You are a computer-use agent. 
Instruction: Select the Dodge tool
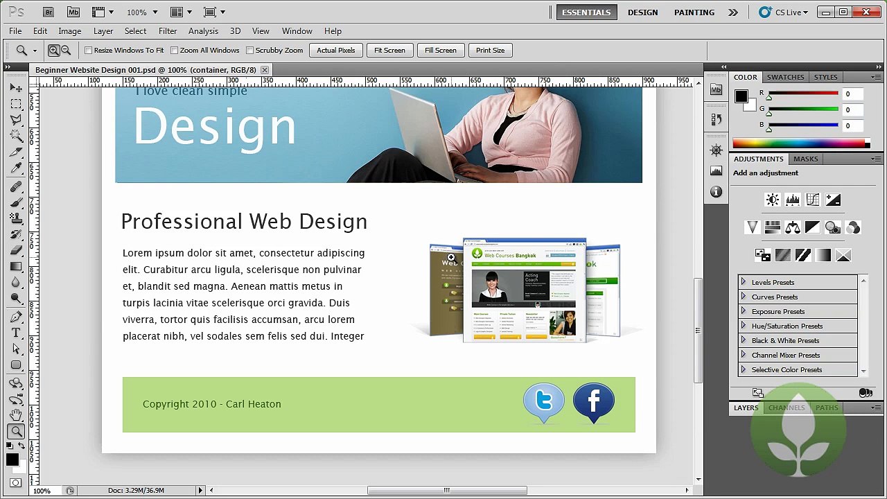(16, 299)
